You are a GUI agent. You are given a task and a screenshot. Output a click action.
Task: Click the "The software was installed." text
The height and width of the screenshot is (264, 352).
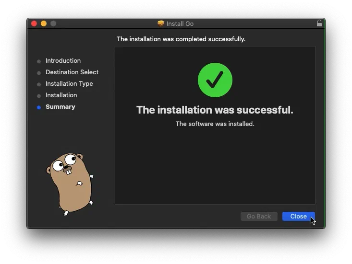pyautogui.click(x=215, y=124)
